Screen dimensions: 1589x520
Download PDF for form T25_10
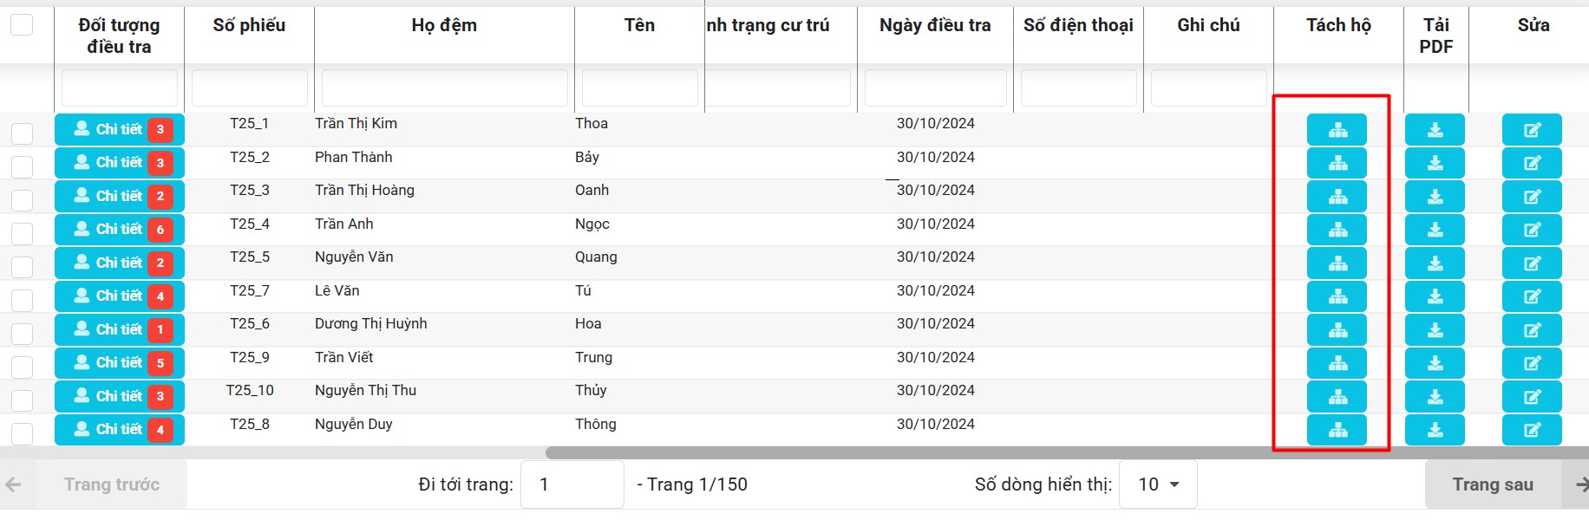point(1435,397)
